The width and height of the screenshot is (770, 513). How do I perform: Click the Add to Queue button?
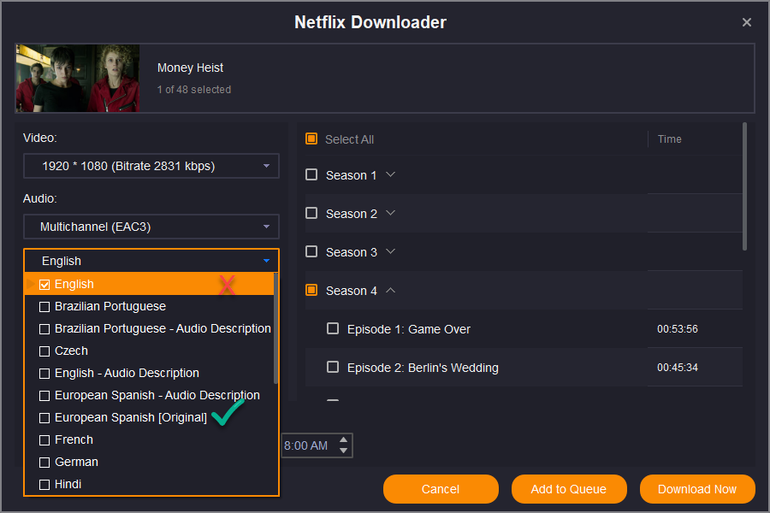(x=569, y=489)
